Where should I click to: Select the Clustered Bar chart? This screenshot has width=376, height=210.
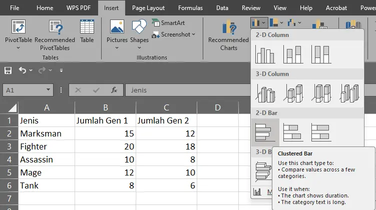265,132
